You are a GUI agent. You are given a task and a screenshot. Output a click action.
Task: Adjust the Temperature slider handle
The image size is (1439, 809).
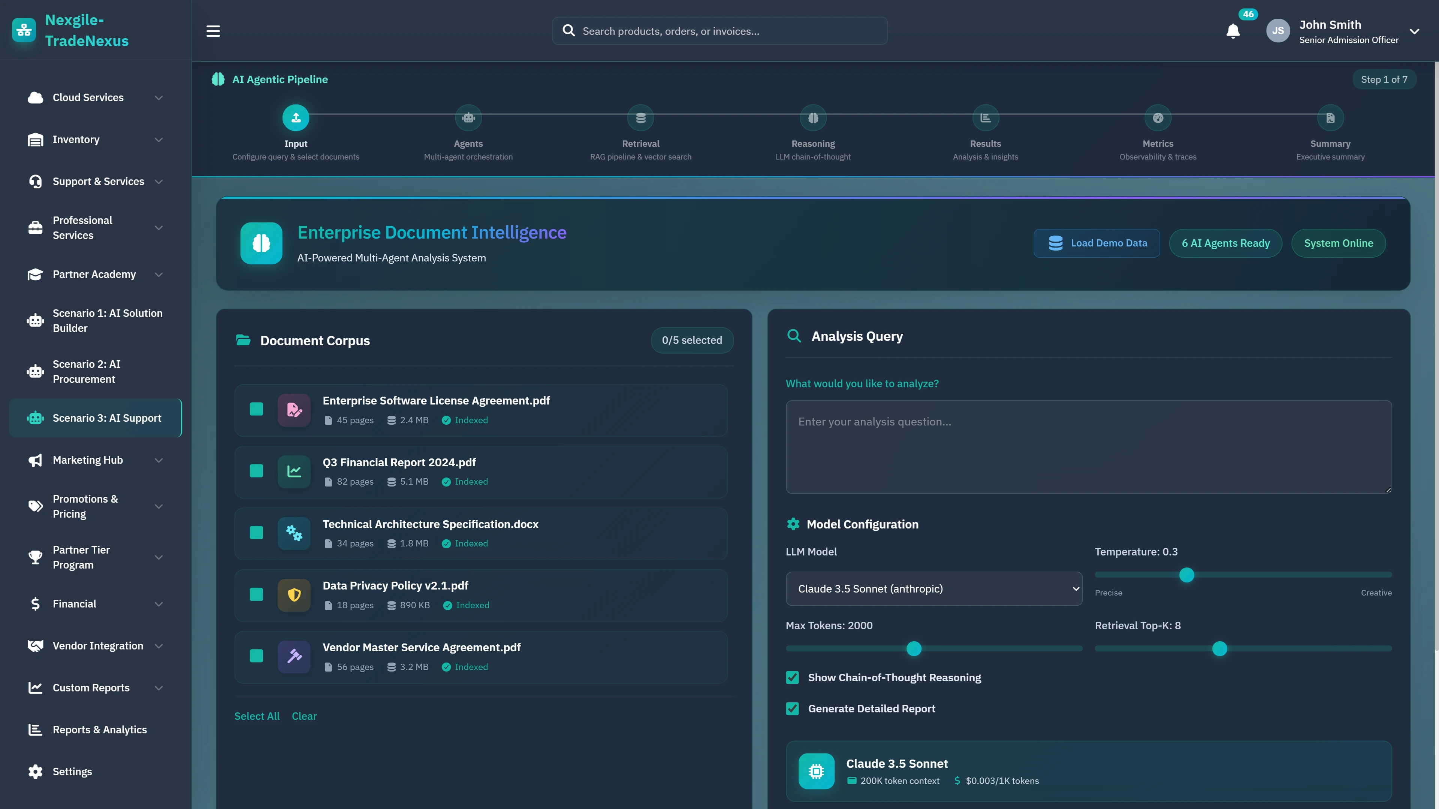[x=1186, y=575]
